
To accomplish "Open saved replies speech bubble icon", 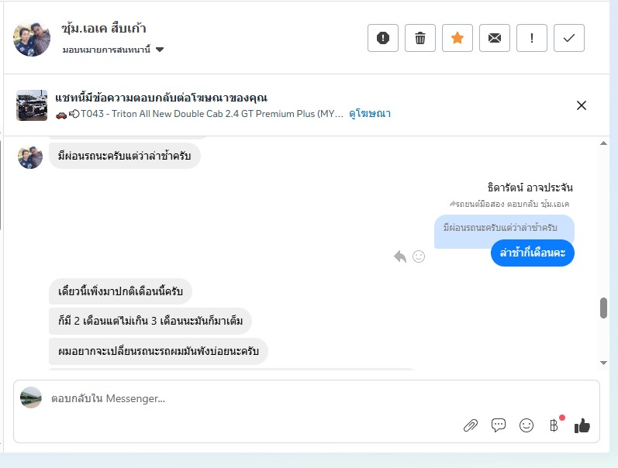I will click(499, 425).
